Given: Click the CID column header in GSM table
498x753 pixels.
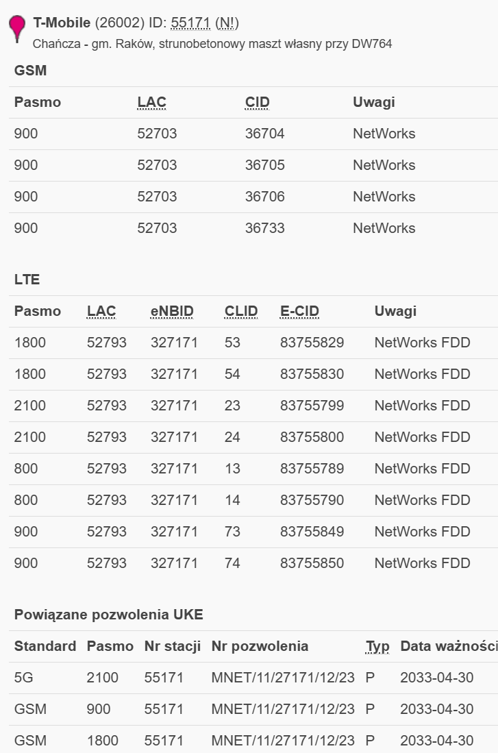Looking at the screenshot, I should pyautogui.click(x=258, y=102).
